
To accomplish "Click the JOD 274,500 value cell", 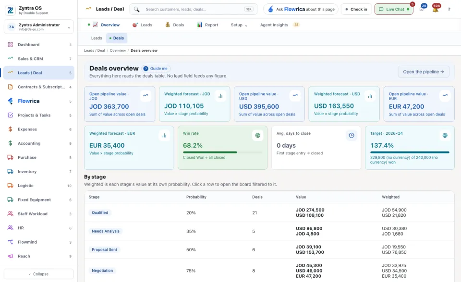I will click(x=310, y=210).
